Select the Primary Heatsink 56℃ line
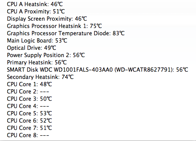196x141 pixels. pyautogui.click(x=37, y=62)
